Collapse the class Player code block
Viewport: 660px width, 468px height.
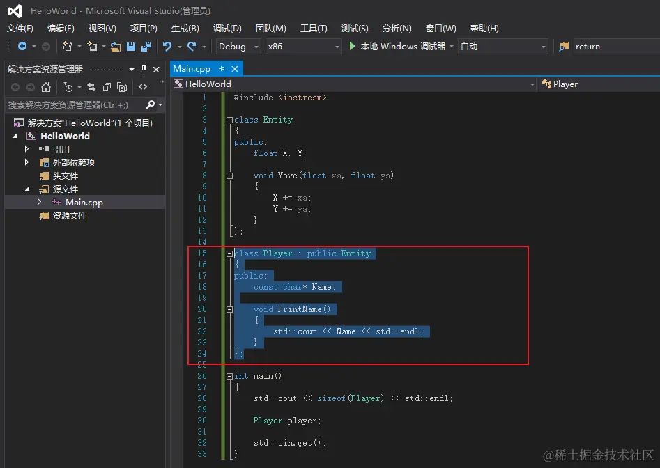[229, 253]
